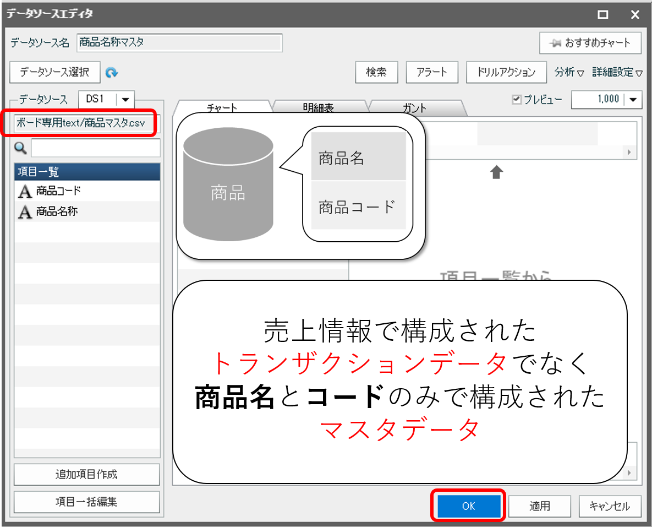Click the データソース選択 button

tap(55, 73)
